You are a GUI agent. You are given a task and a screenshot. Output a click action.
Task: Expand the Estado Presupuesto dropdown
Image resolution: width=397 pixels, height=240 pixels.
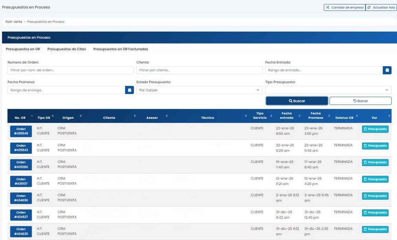point(199,90)
